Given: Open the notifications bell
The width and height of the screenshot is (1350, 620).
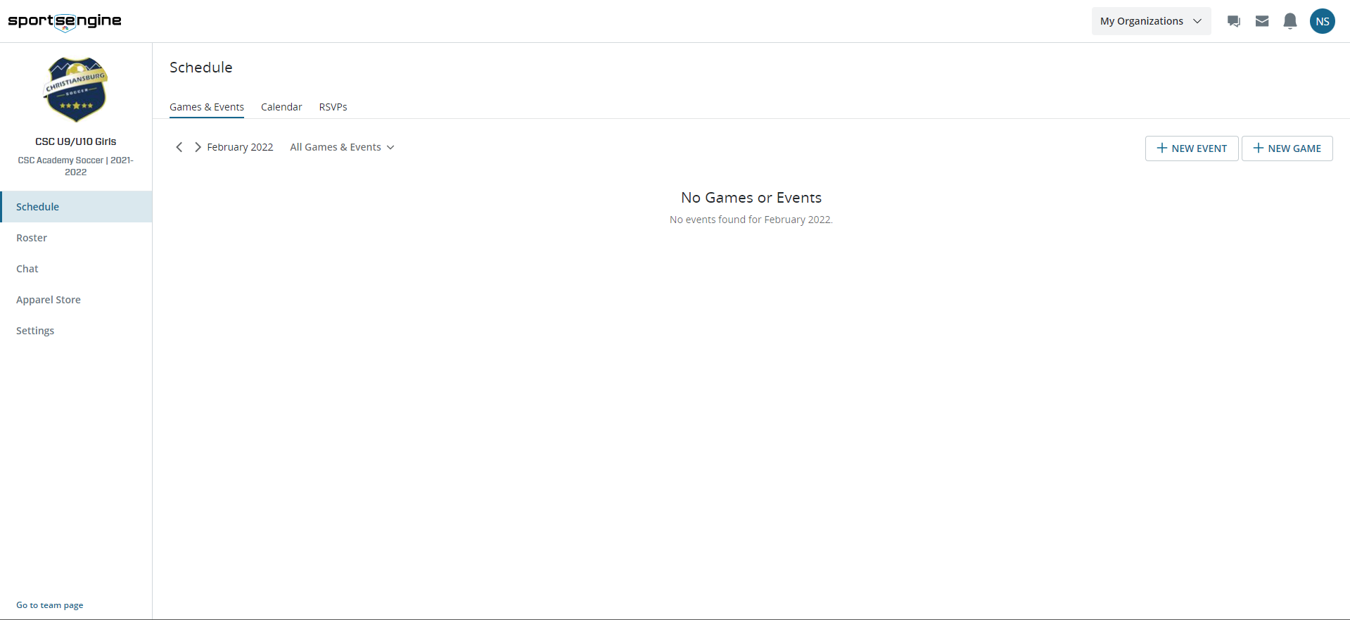Looking at the screenshot, I should [1289, 21].
